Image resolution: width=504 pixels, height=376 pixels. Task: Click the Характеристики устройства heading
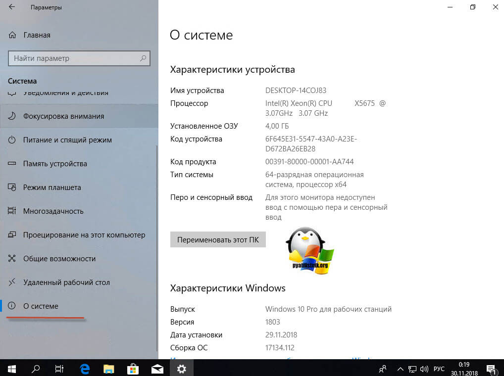pos(232,70)
